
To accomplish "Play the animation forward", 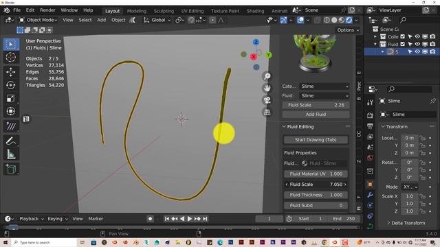I will click(x=190, y=219).
